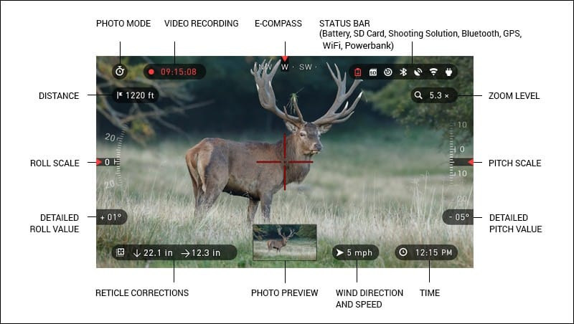Image resolution: width=574 pixels, height=324 pixels.
Task: Click the GPS status icon
Action: pyautogui.click(x=418, y=72)
